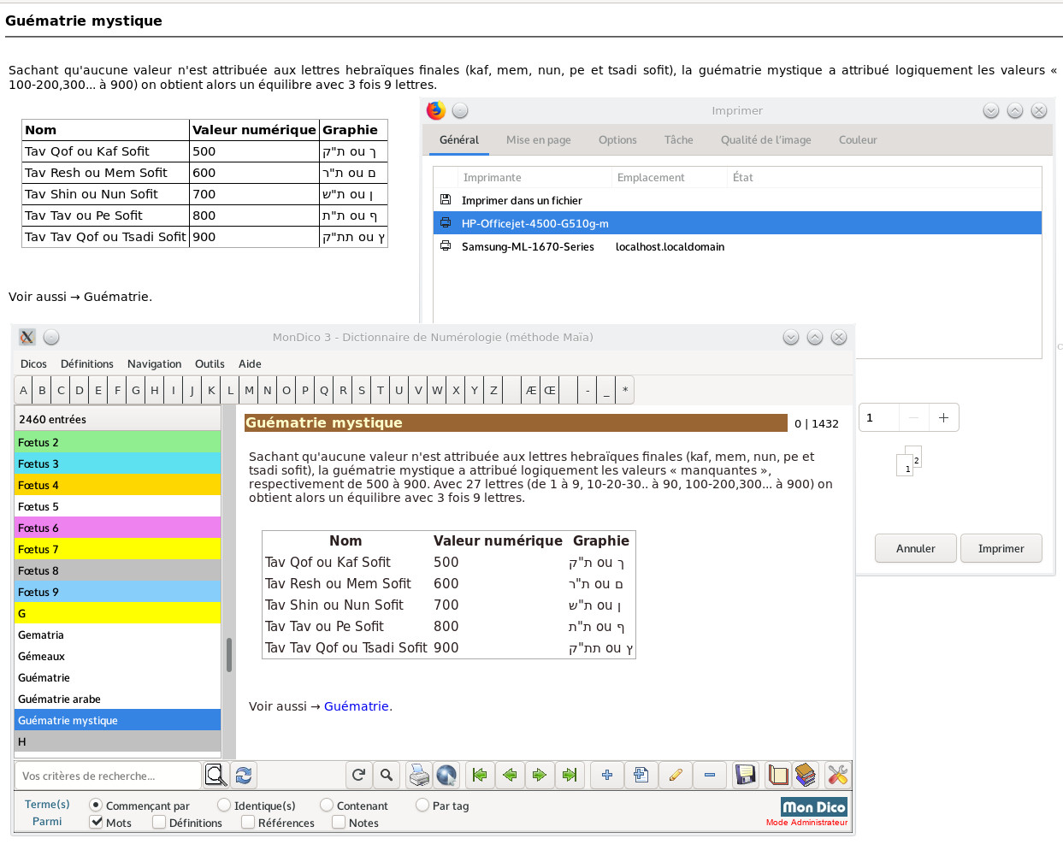Open the Dicos menu
Screen dimensions: 1063x850
pyautogui.click(x=33, y=364)
